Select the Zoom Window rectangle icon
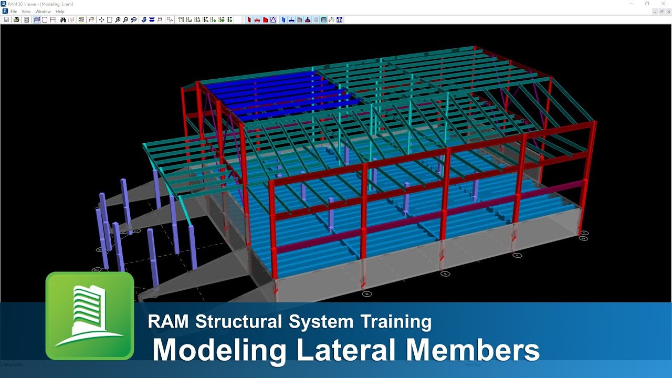 [x=109, y=20]
